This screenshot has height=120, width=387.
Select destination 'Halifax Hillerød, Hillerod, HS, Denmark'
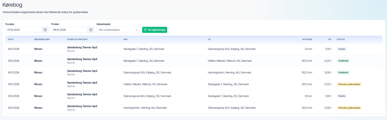pos(230,61)
